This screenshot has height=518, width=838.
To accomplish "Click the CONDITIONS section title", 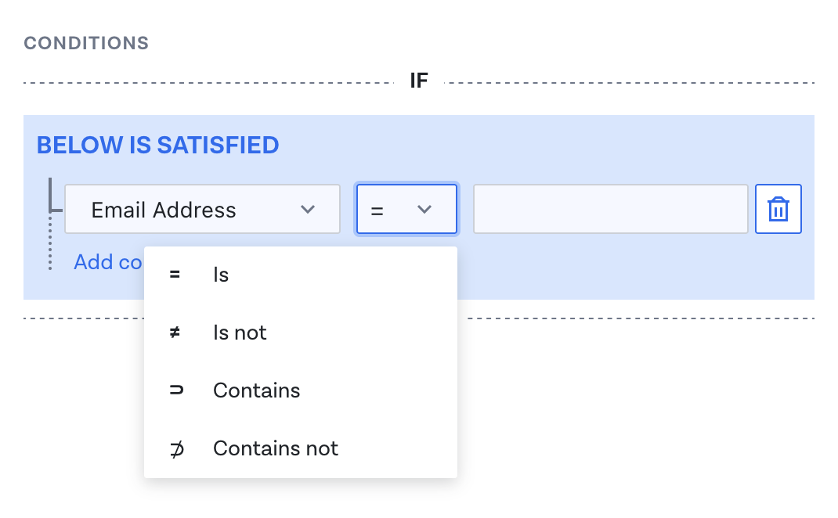I will [x=85, y=43].
